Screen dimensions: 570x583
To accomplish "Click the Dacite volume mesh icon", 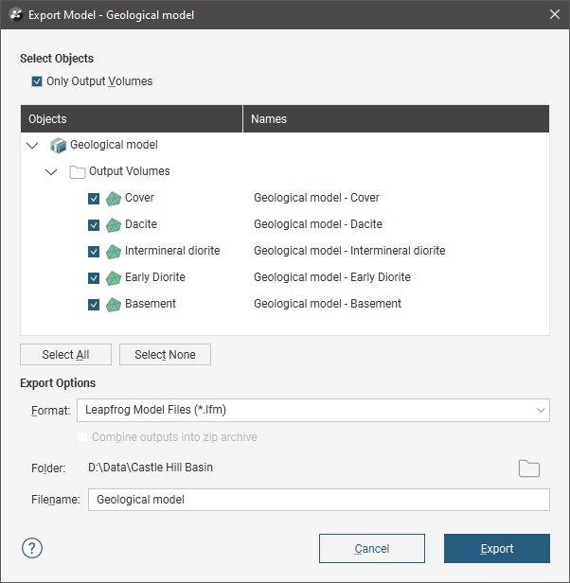I will pyautogui.click(x=113, y=225).
